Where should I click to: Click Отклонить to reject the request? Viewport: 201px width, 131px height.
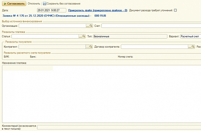point(34,4)
